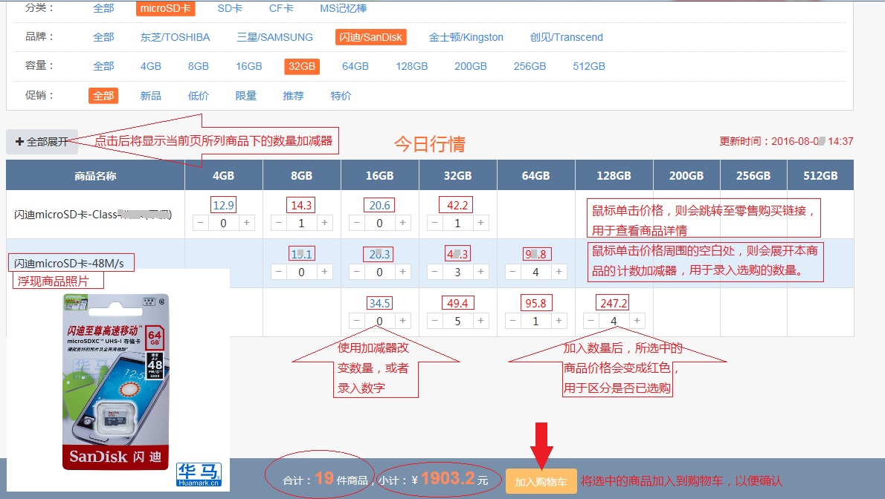Click the 34.5 price link
The width and height of the screenshot is (885, 499).
(x=379, y=304)
